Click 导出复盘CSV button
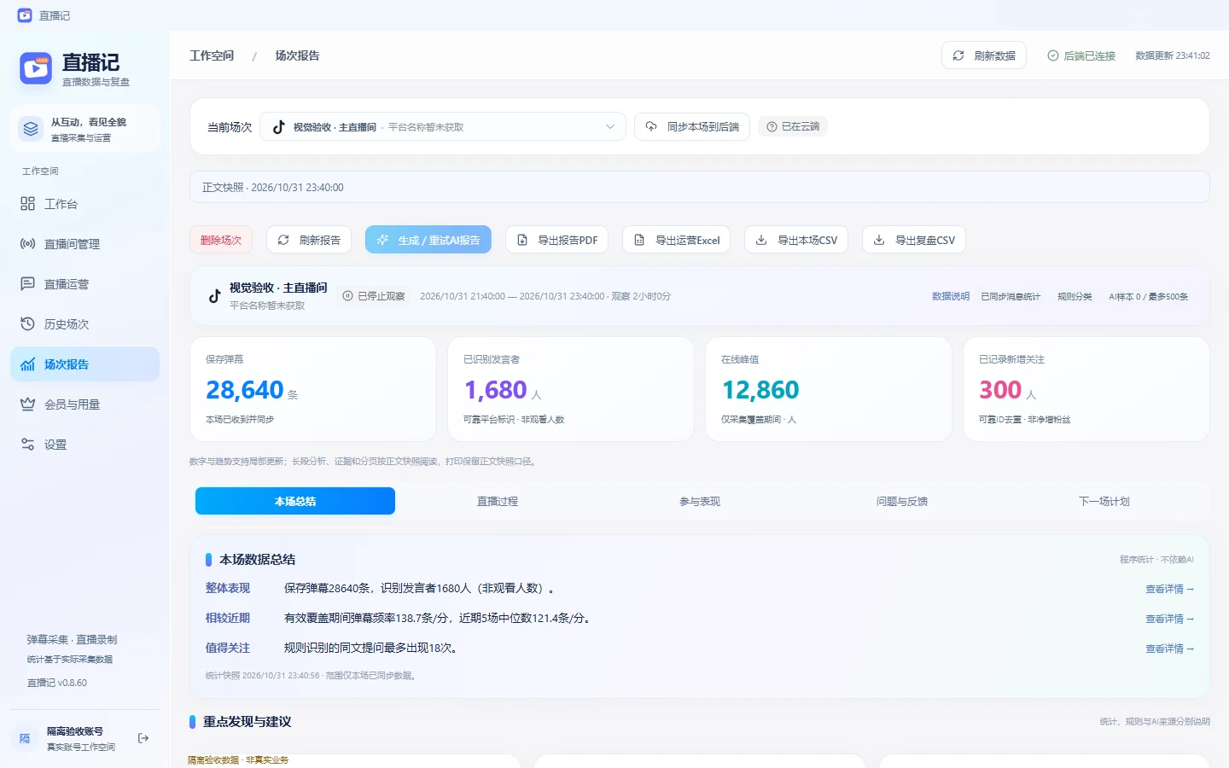 click(914, 240)
